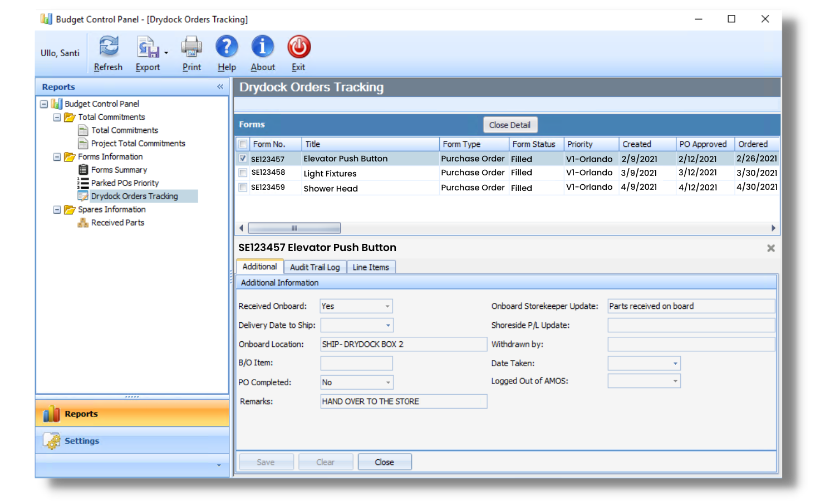Click inside the Remarks field
This screenshot has width=835, height=501.
coord(403,401)
